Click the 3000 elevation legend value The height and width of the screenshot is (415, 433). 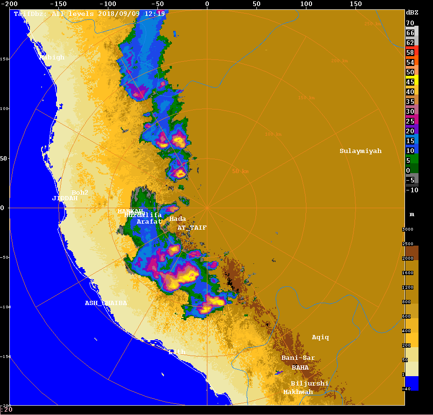(408, 229)
